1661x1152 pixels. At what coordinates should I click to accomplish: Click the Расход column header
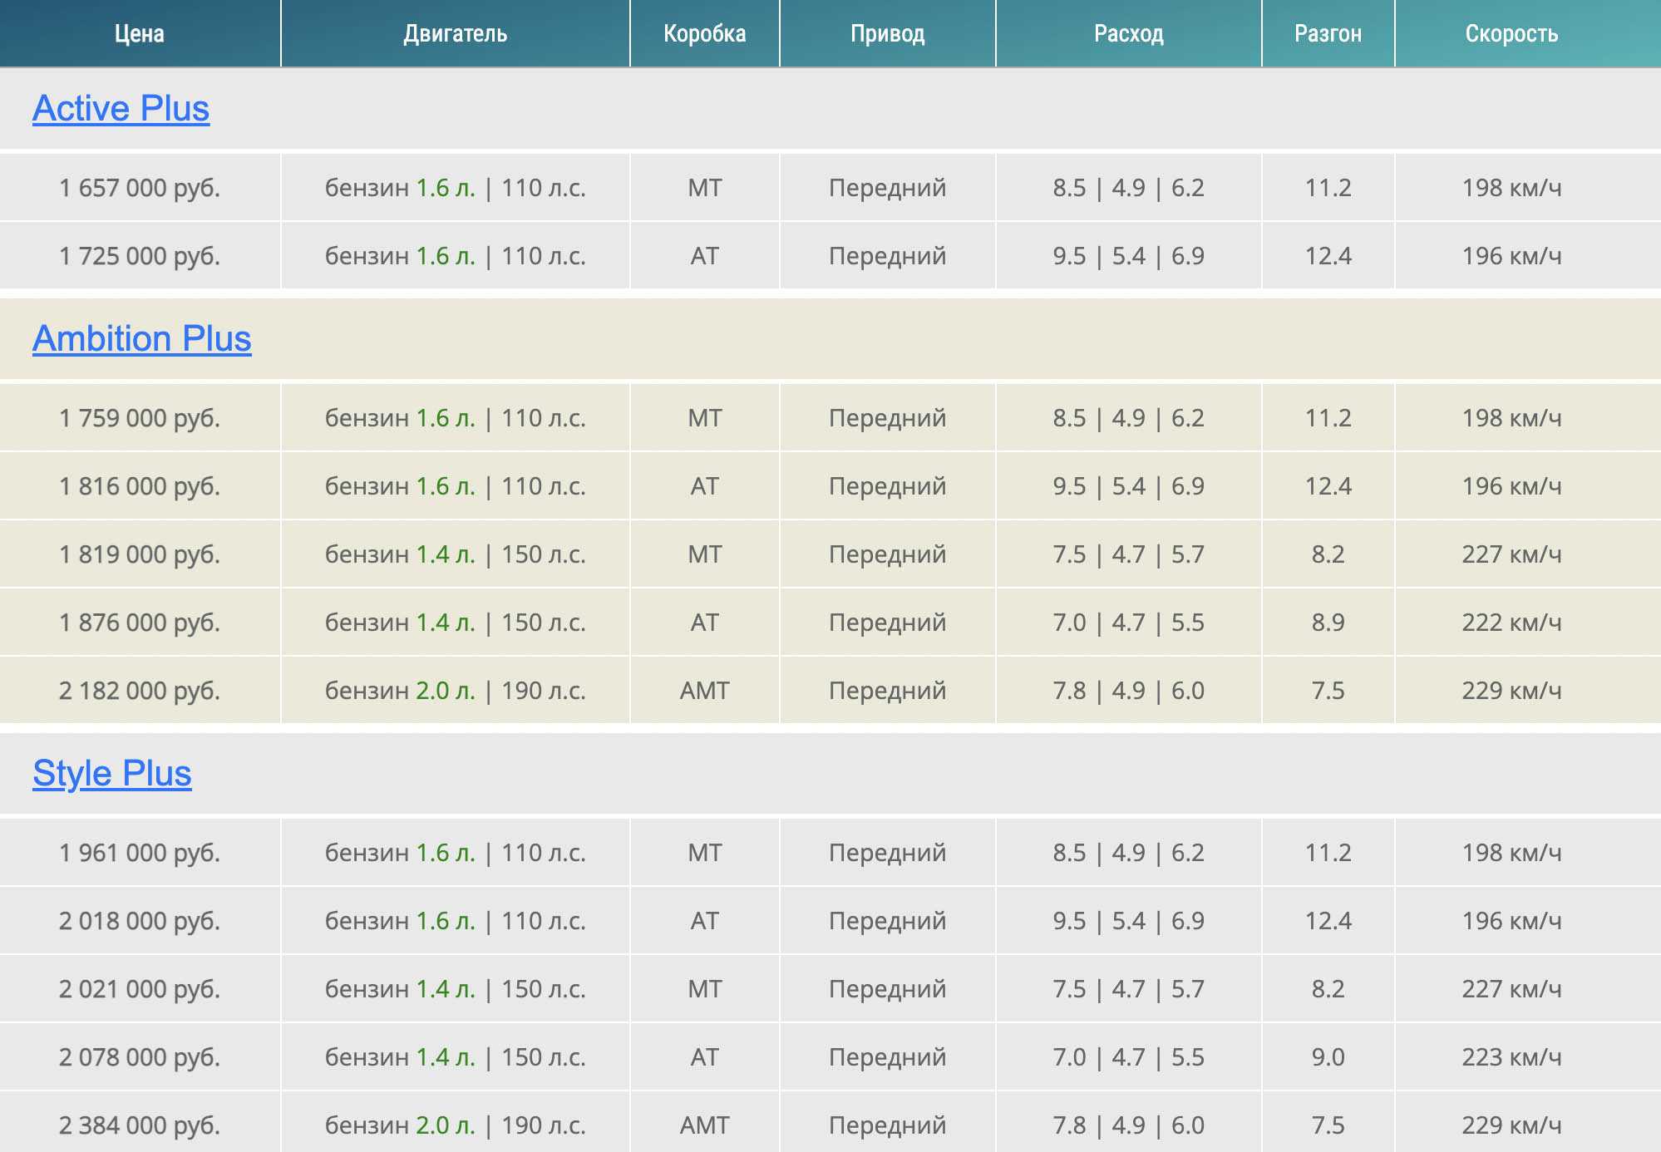tap(1128, 34)
